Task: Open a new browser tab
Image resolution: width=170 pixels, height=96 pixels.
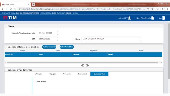Action: coord(33,5)
